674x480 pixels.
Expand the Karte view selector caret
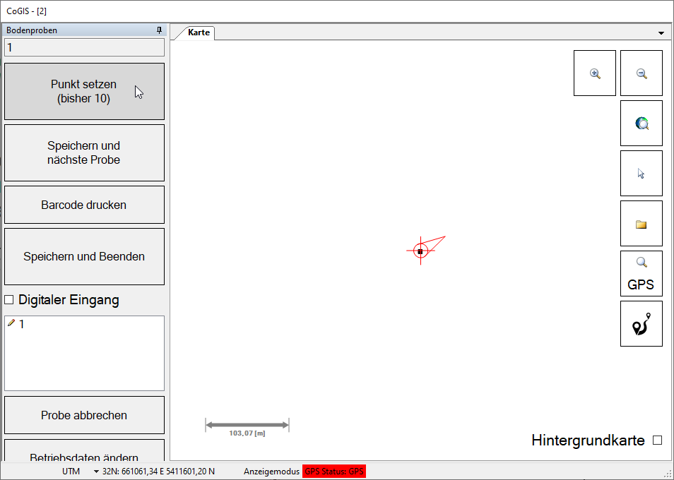pyautogui.click(x=661, y=32)
